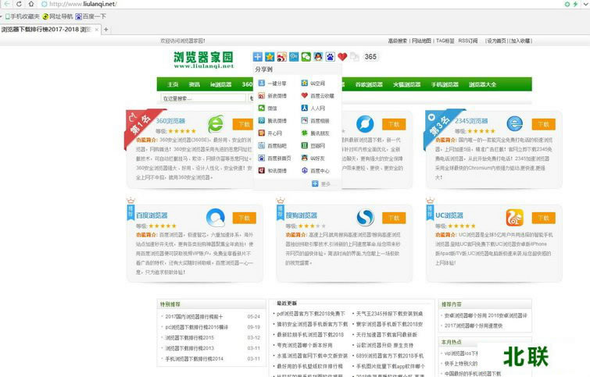Choose 百度中心 in the share popup

pos(316,171)
